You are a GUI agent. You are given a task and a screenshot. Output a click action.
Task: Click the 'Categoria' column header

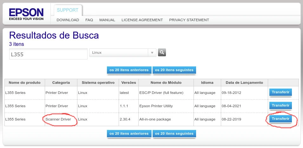tap(61, 83)
